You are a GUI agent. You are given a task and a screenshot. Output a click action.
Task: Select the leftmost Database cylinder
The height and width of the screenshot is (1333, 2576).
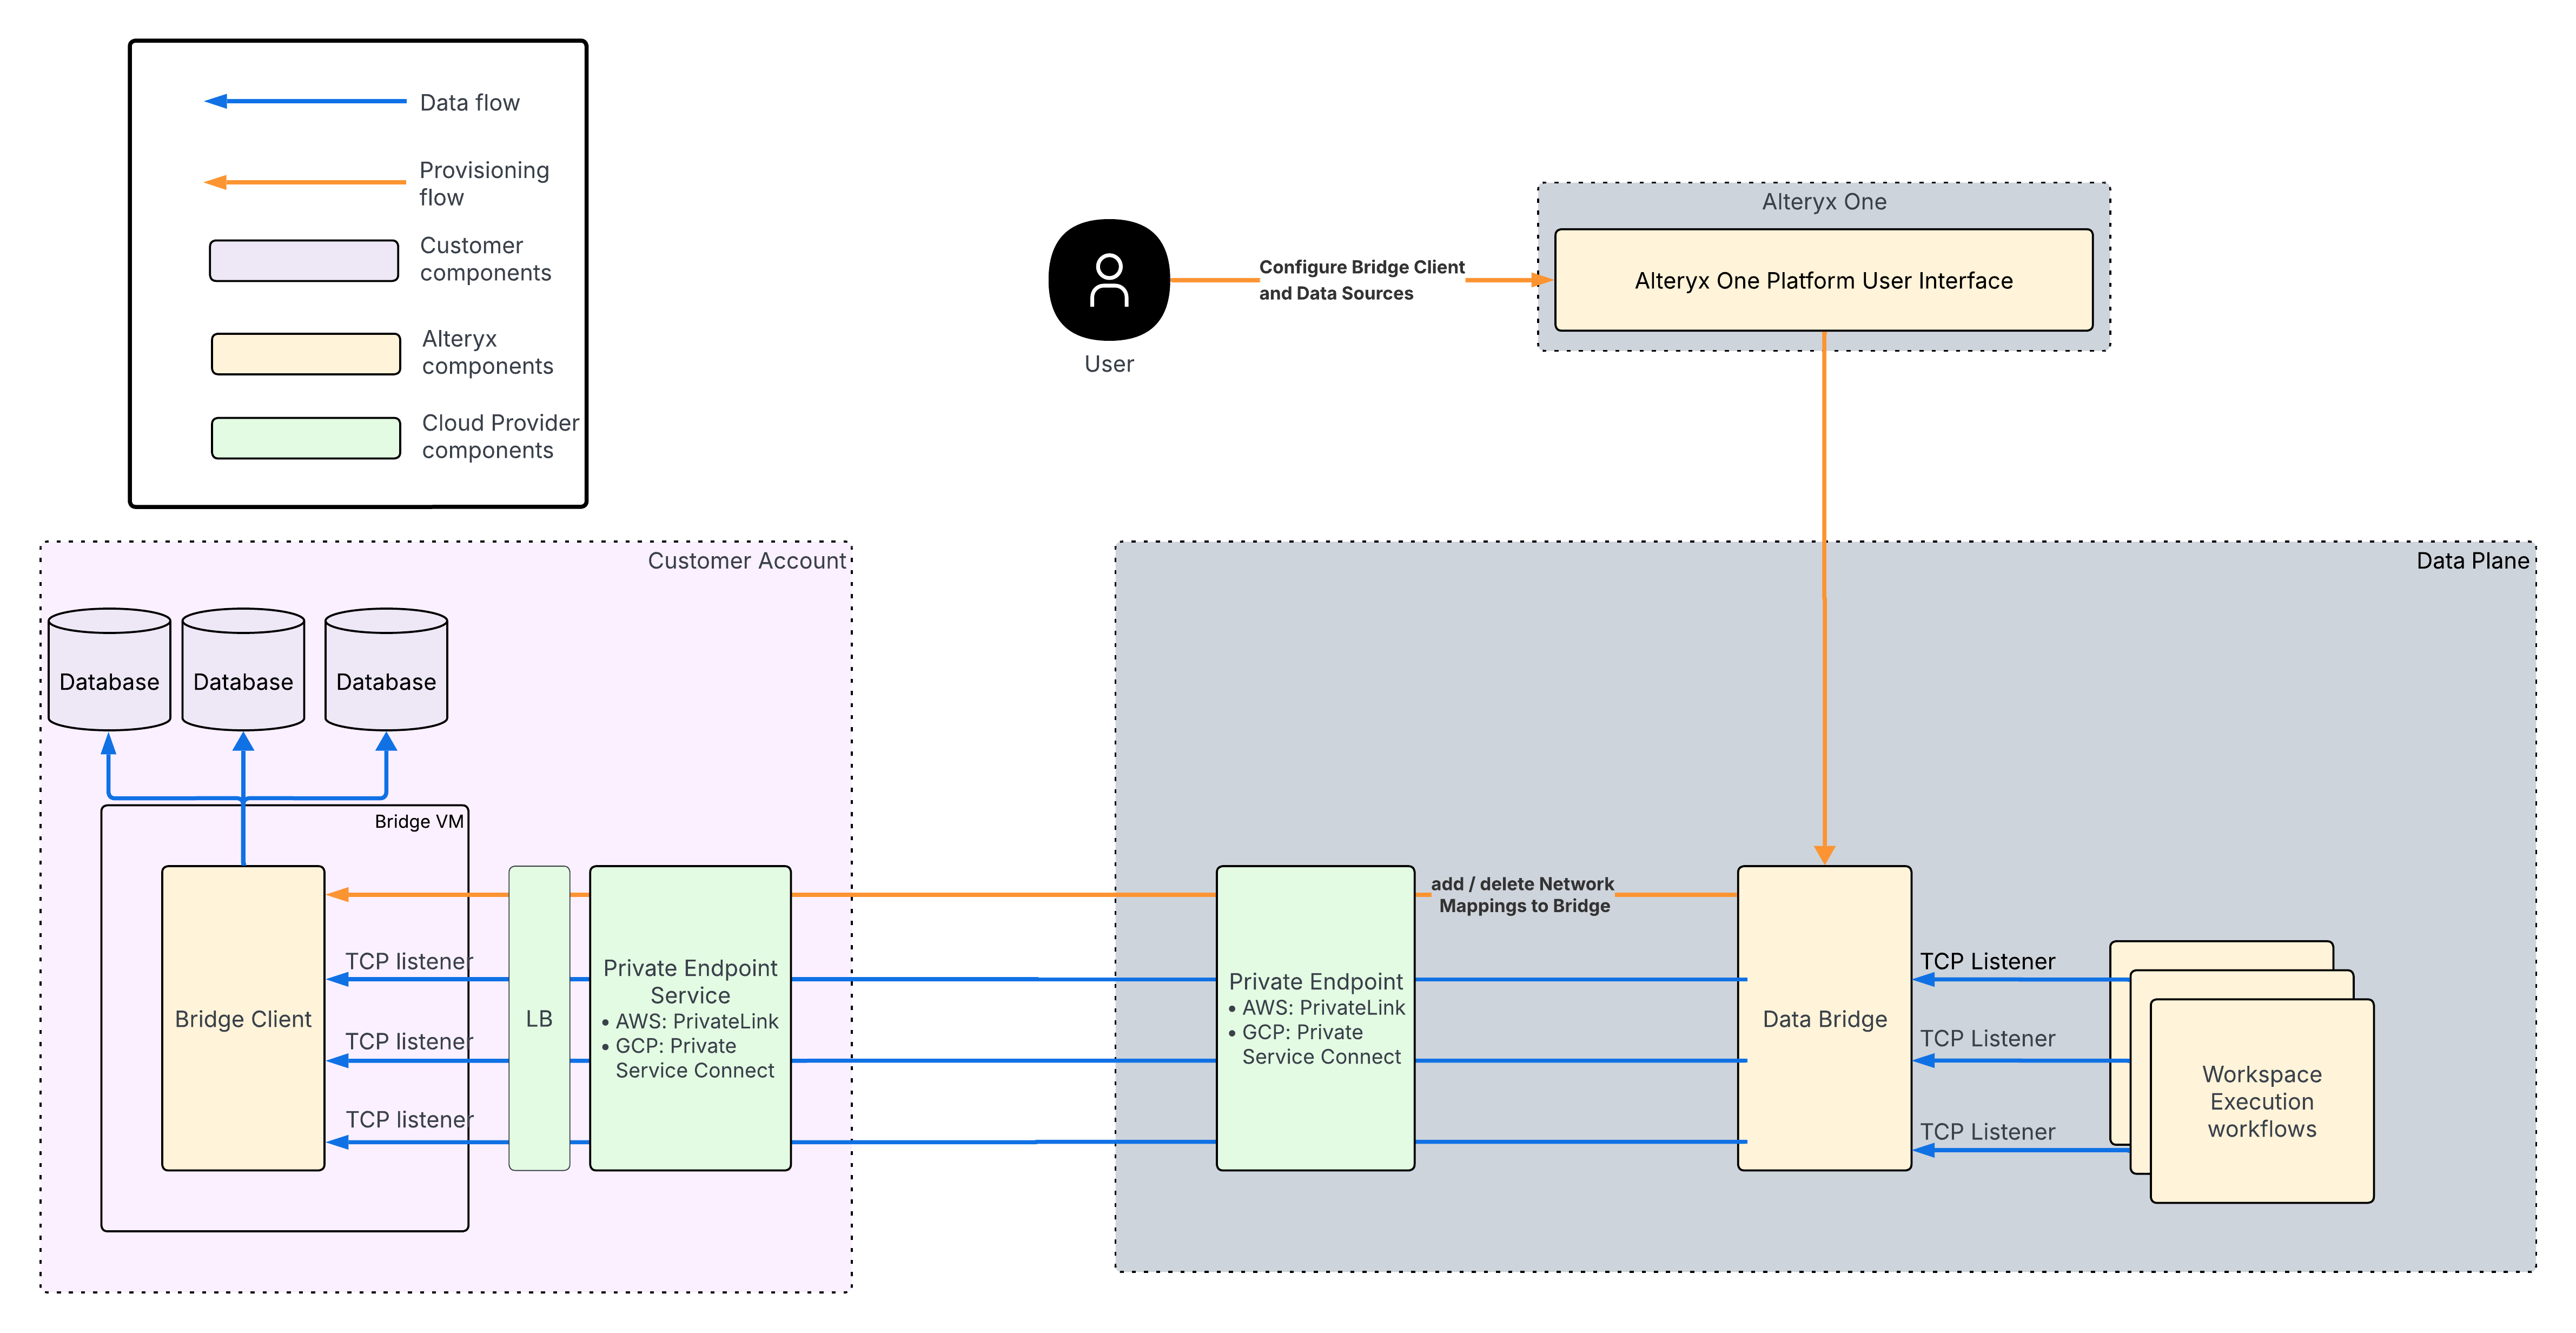109,669
